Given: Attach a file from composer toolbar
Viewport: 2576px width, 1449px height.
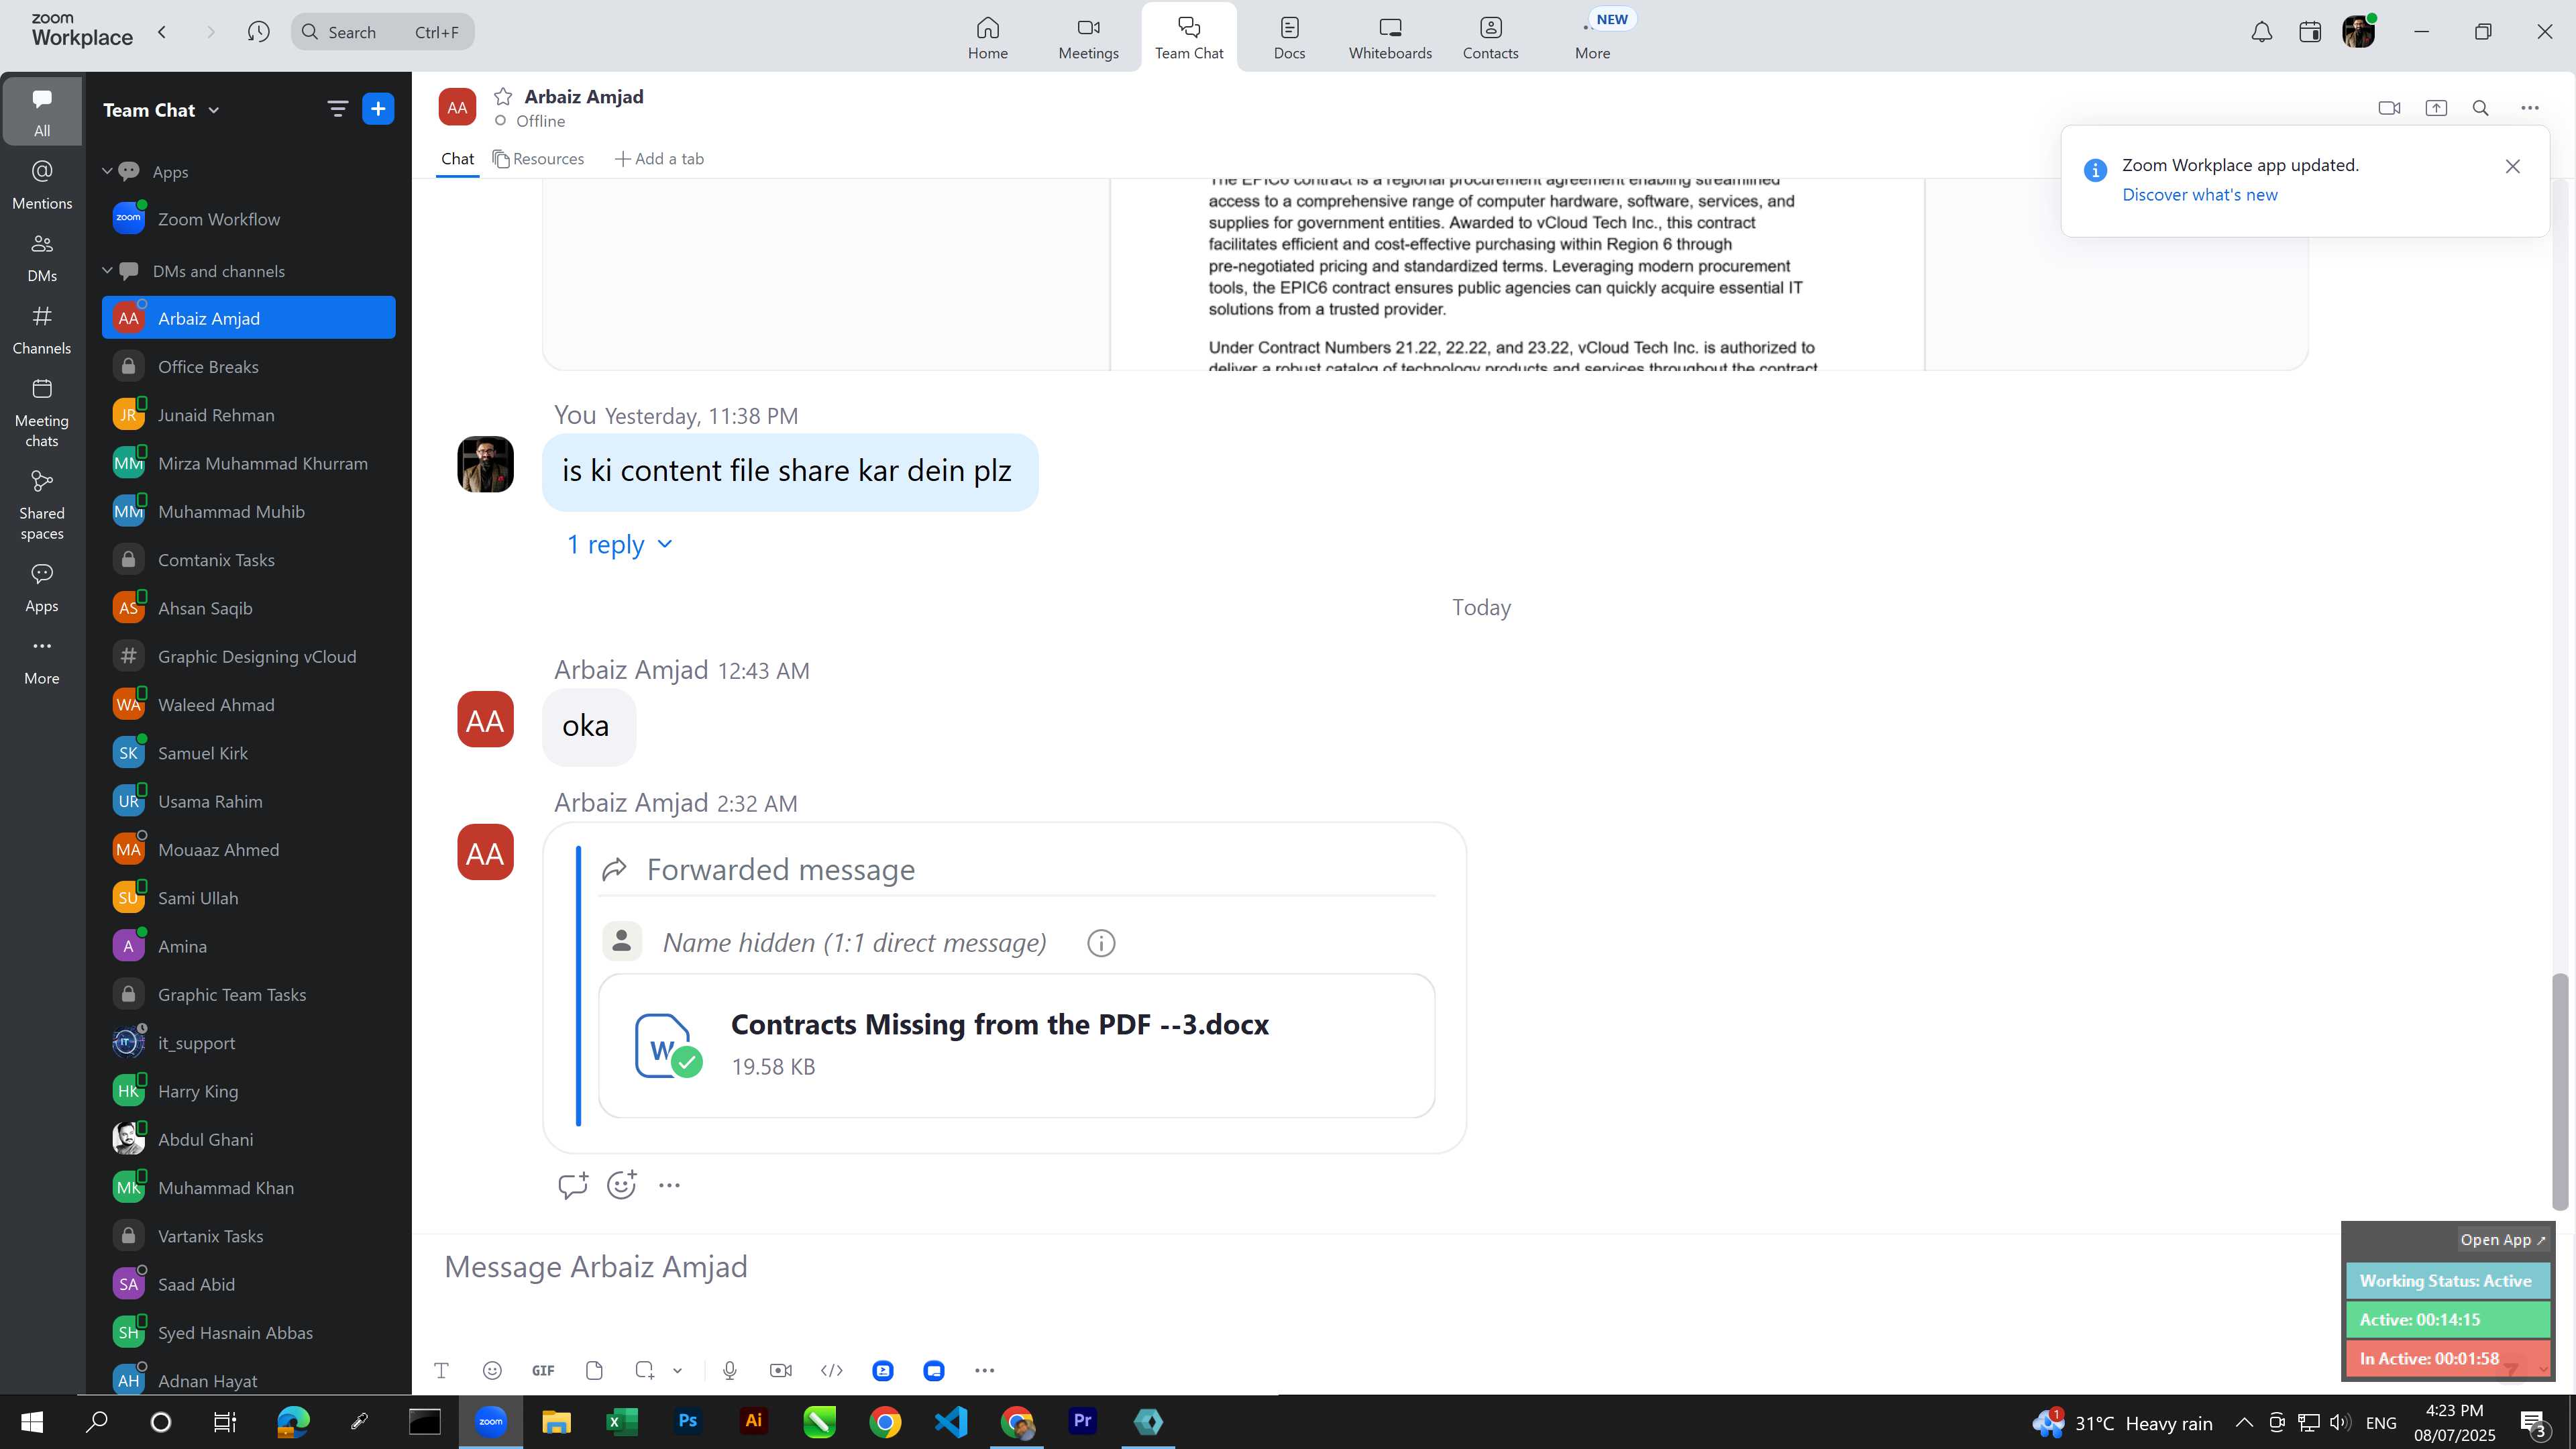Looking at the screenshot, I should (x=594, y=1370).
